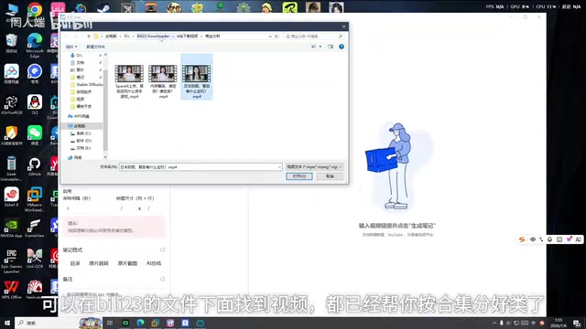The image size is (586, 329).
Task: Expand the address bar path dropdown
Action: [x=270, y=37]
